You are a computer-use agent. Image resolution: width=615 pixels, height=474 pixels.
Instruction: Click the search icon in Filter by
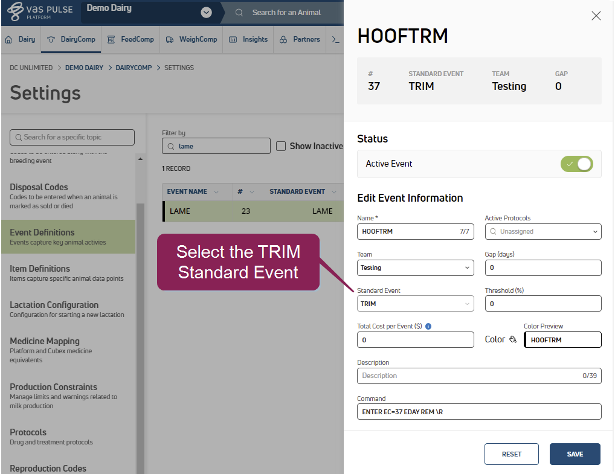[x=171, y=146]
